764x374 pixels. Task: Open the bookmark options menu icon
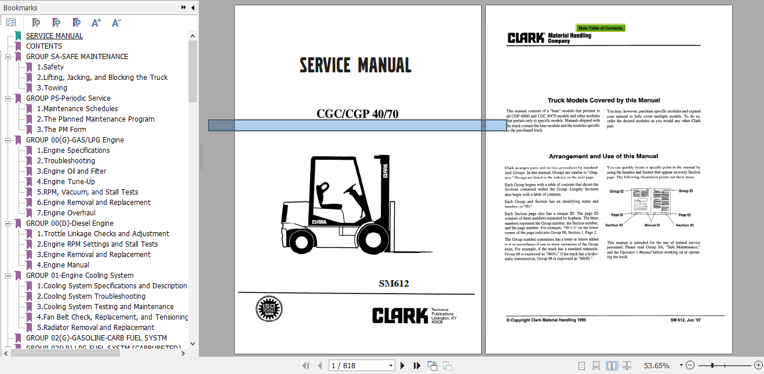[x=11, y=23]
